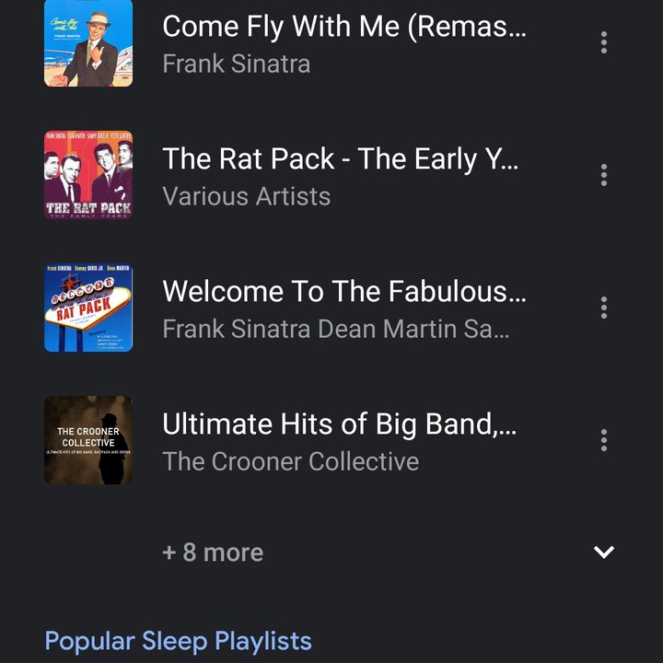The width and height of the screenshot is (663, 663).
Task: Open more options for Ultimate Hits of Big Band
Action: click(604, 440)
